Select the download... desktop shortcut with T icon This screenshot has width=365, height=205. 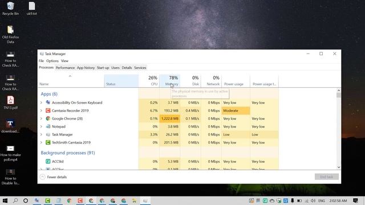pos(10,126)
